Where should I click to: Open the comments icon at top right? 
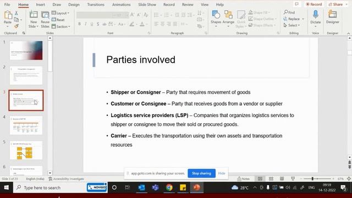[x=297, y=4]
